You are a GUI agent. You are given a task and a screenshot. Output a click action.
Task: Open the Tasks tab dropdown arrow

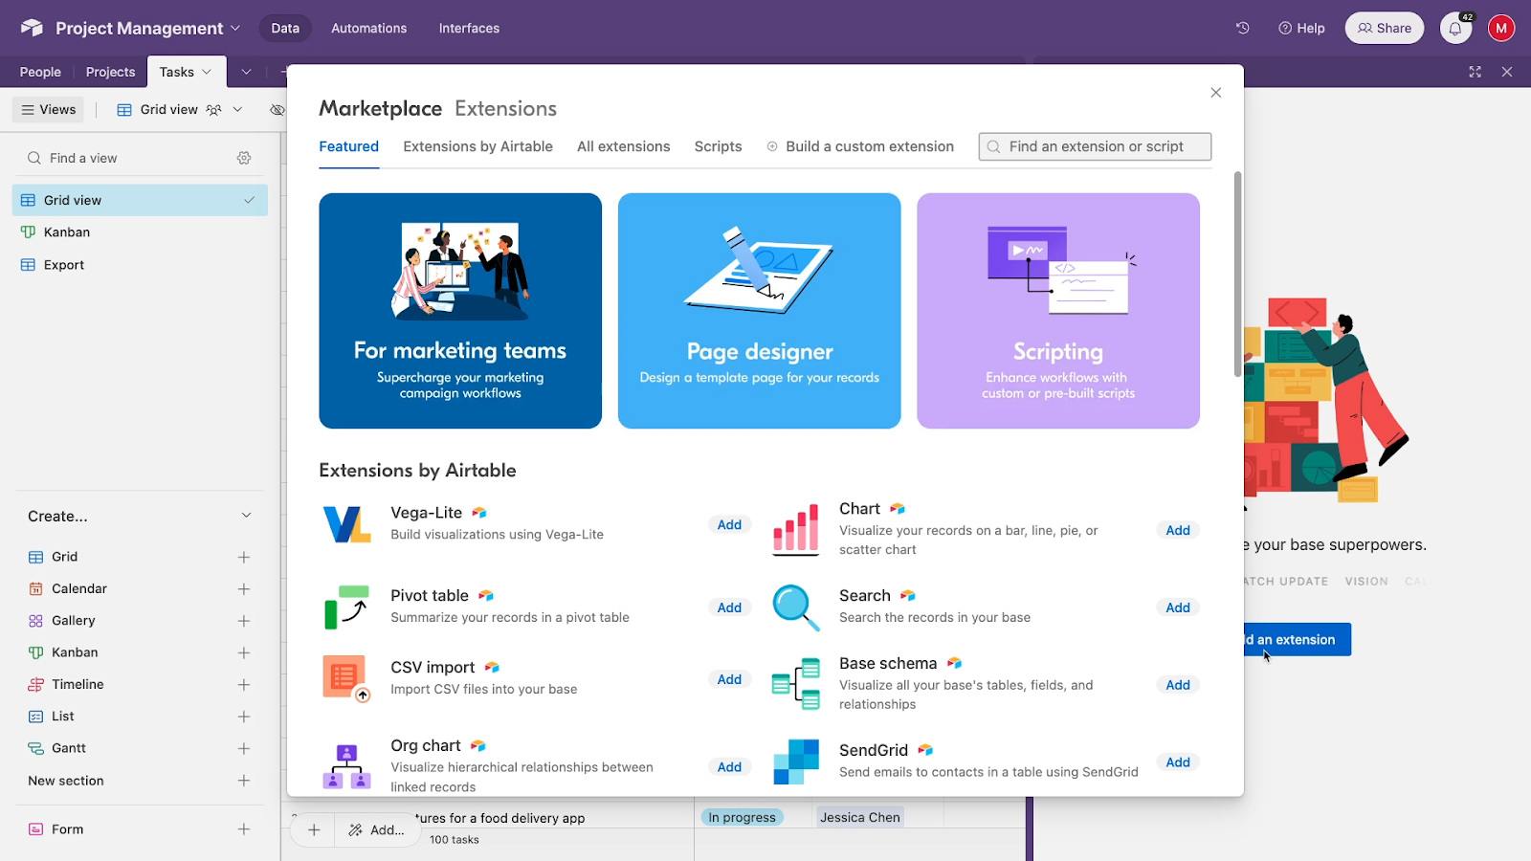207,72
